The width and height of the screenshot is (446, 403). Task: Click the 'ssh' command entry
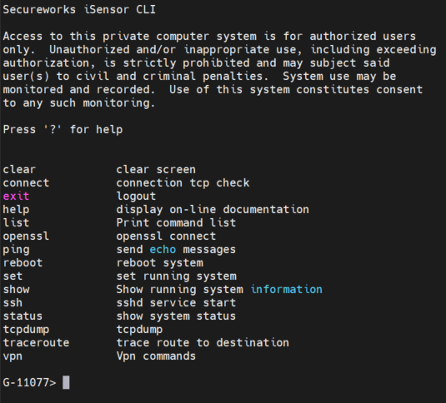13,303
